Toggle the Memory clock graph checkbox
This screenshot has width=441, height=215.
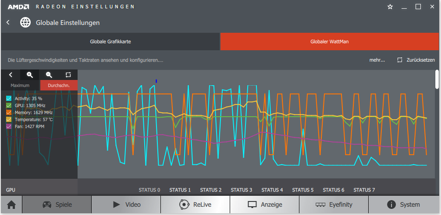click(x=9, y=112)
